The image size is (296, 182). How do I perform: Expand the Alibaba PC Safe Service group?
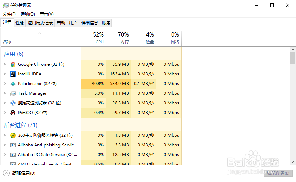coord(5,154)
